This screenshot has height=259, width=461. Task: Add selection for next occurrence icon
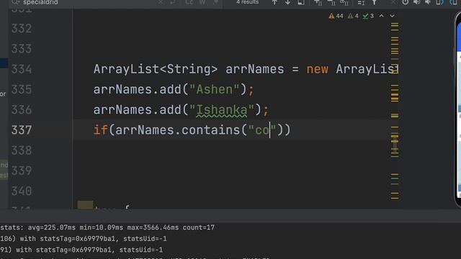[x=318, y=2]
